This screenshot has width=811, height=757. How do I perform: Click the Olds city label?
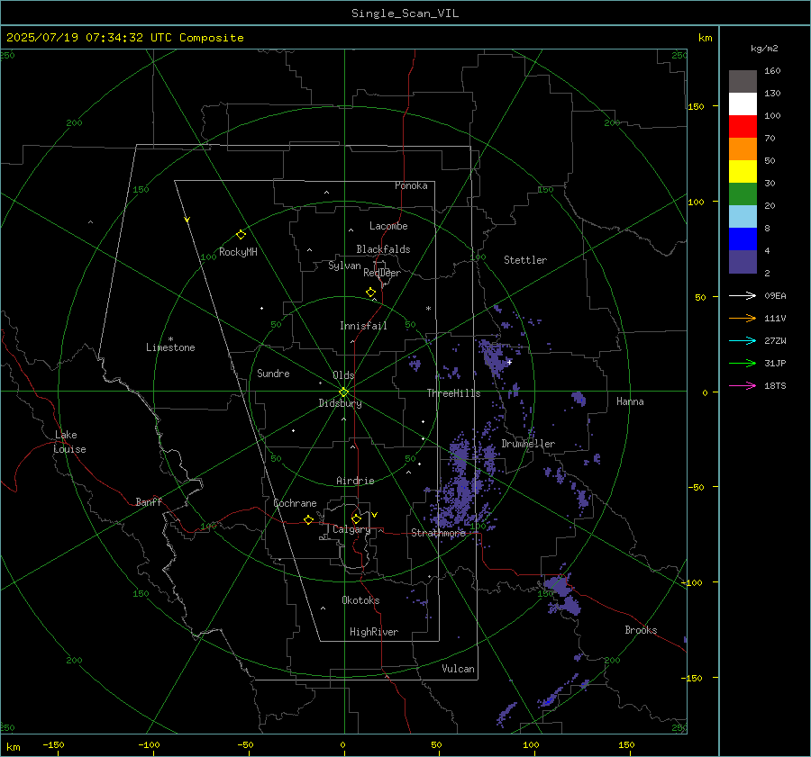click(x=343, y=375)
